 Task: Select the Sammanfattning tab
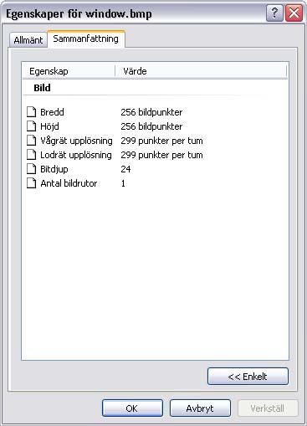click(85, 38)
